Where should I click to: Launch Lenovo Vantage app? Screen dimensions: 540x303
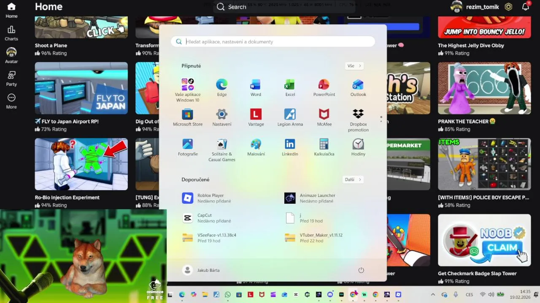click(x=256, y=118)
